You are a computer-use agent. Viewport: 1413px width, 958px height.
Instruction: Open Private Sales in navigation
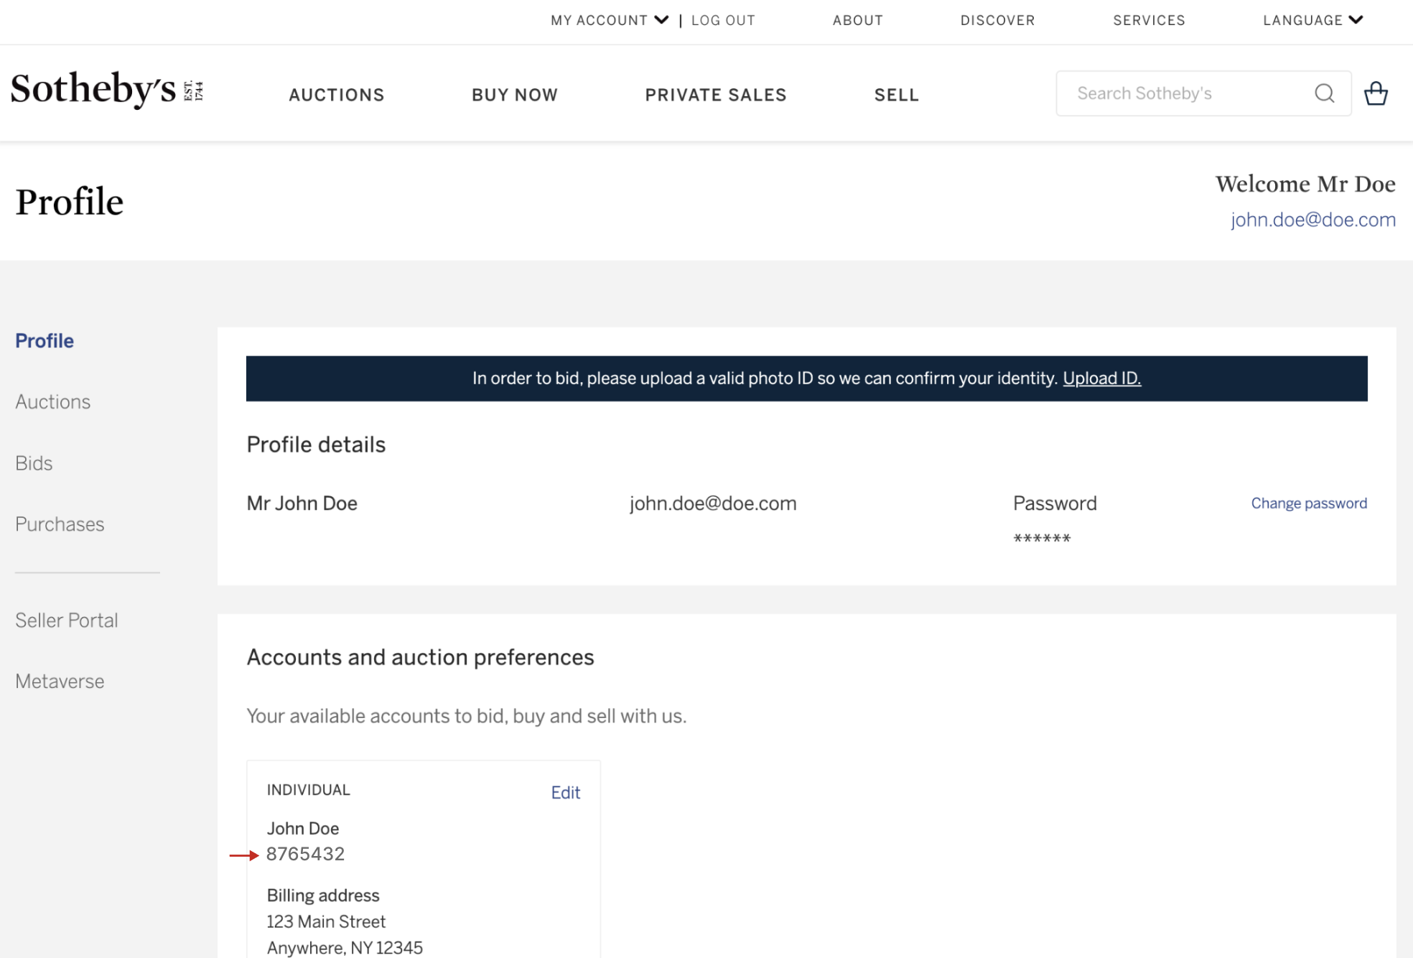(x=716, y=95)
